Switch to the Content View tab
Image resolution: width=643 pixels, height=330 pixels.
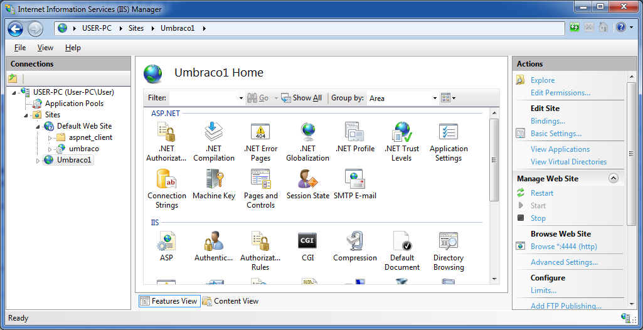coord(230,301)
